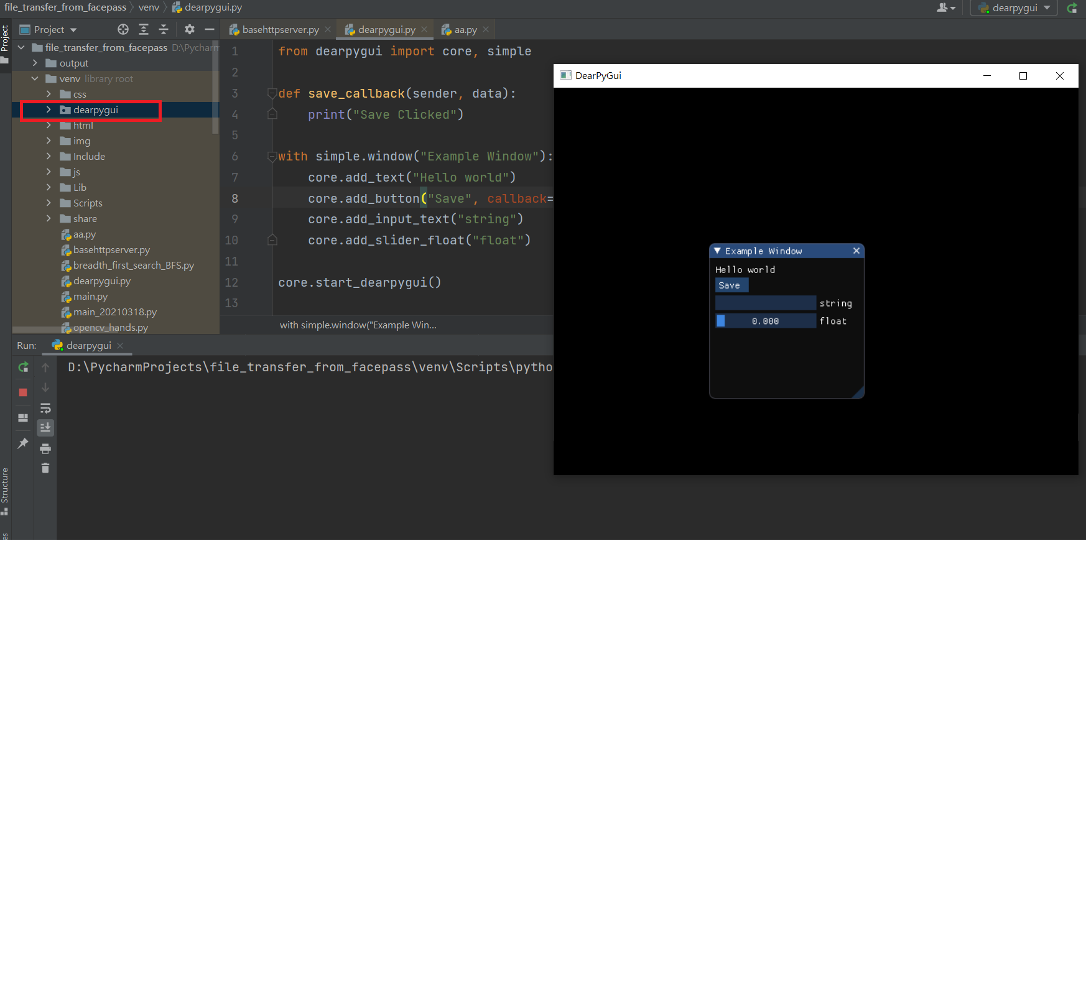
Task: Click the red Stop icon to halt execution
Action: coord(23,392)
